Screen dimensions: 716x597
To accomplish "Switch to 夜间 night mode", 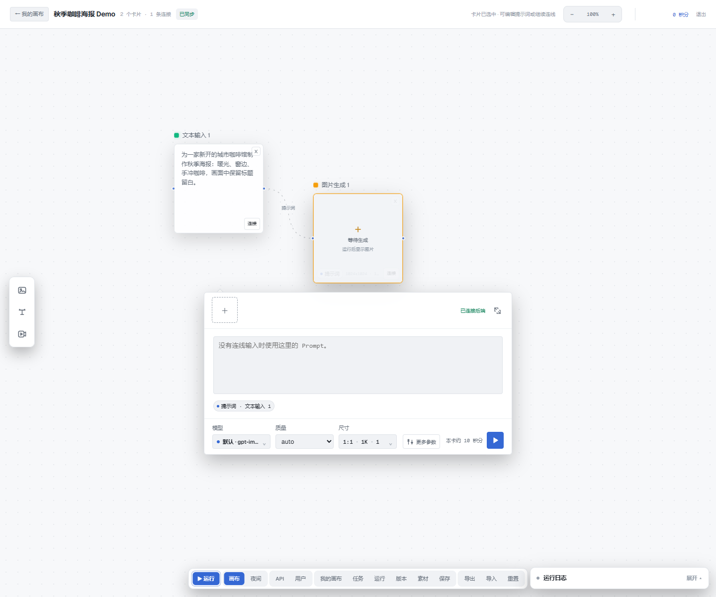I will (x=256, y=579).
